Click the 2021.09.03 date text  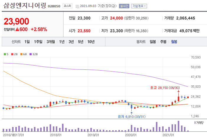click(x=88, y=6)
